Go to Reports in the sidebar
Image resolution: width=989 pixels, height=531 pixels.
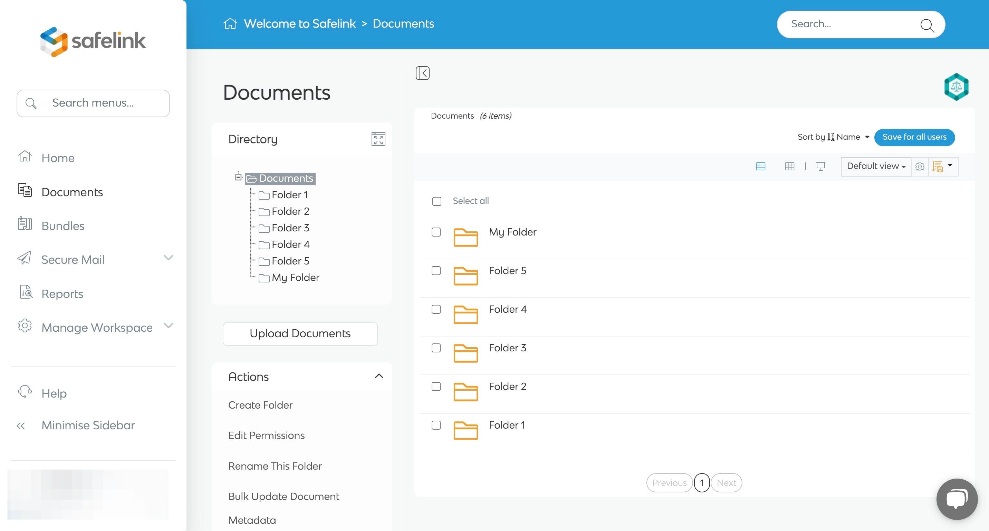coord(62,293)
